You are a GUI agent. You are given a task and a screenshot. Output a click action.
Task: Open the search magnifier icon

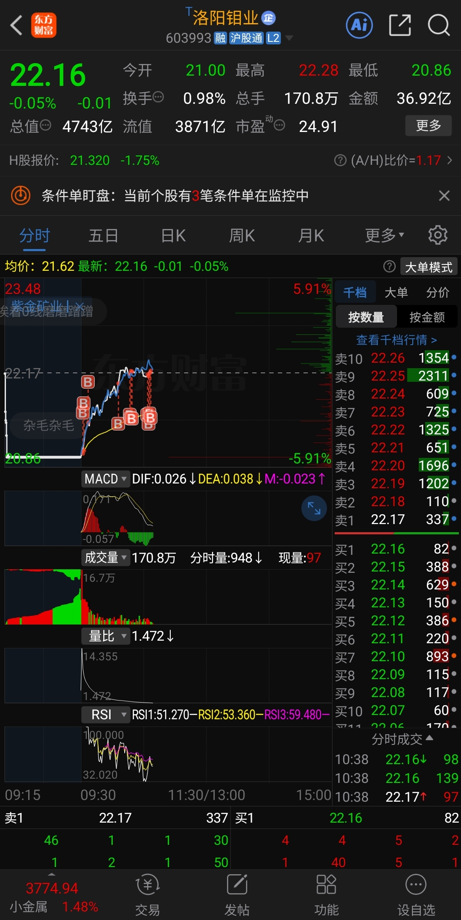pos(439,25)
